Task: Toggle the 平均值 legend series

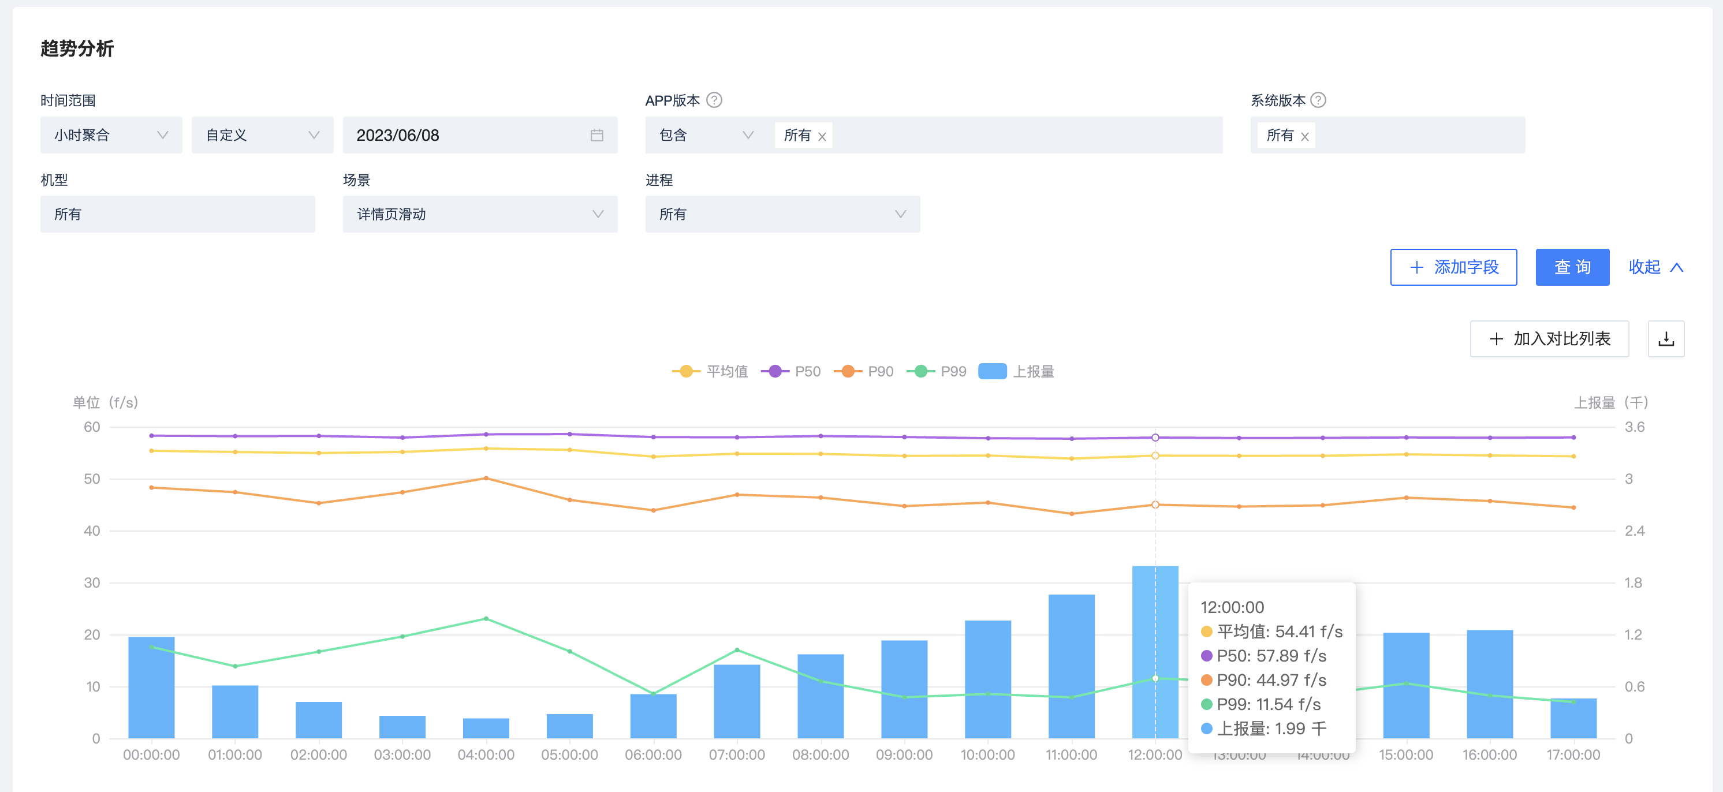Action: [710, 371]
